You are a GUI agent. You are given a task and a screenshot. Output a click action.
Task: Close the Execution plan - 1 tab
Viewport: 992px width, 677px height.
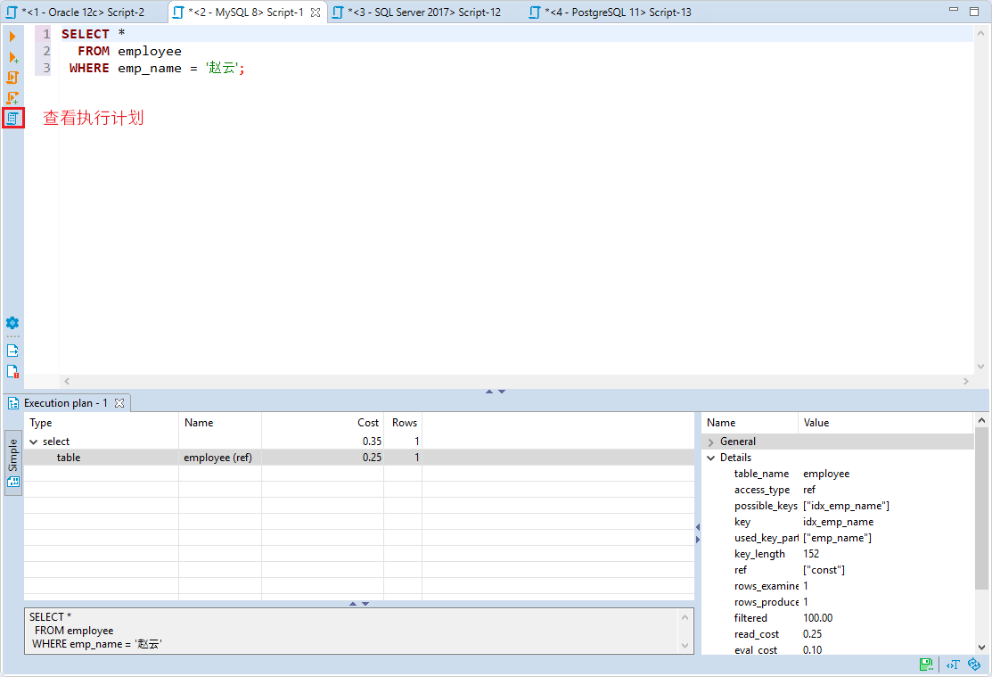(x=119, y=403)
